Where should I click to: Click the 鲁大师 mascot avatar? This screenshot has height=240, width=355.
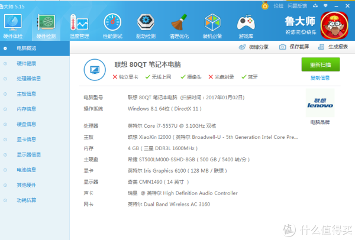pyautogui.click(x=334, y=25)
